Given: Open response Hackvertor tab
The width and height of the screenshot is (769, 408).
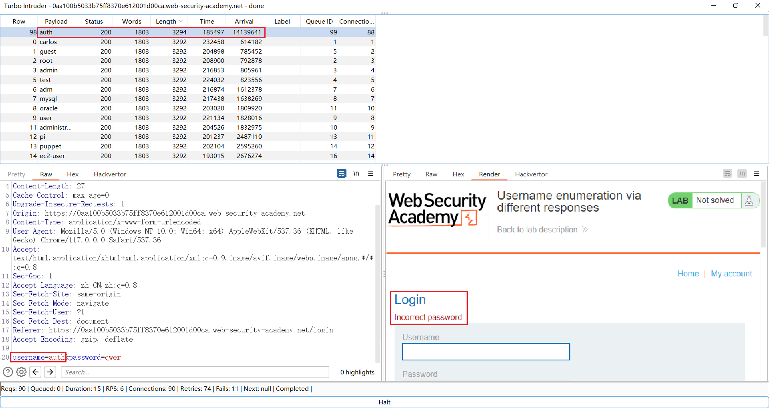Looking at the screenshot, I should tap(531, 174).
